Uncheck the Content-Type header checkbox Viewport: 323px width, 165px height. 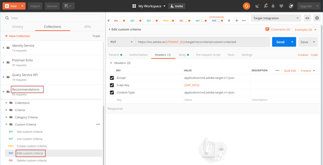tap(112, 93)
